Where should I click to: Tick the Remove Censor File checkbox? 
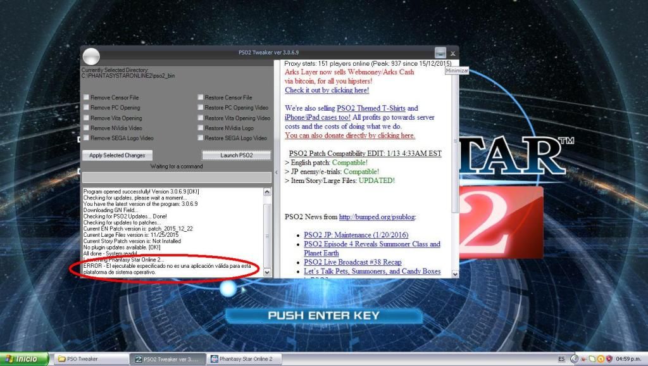pos(86,97)
